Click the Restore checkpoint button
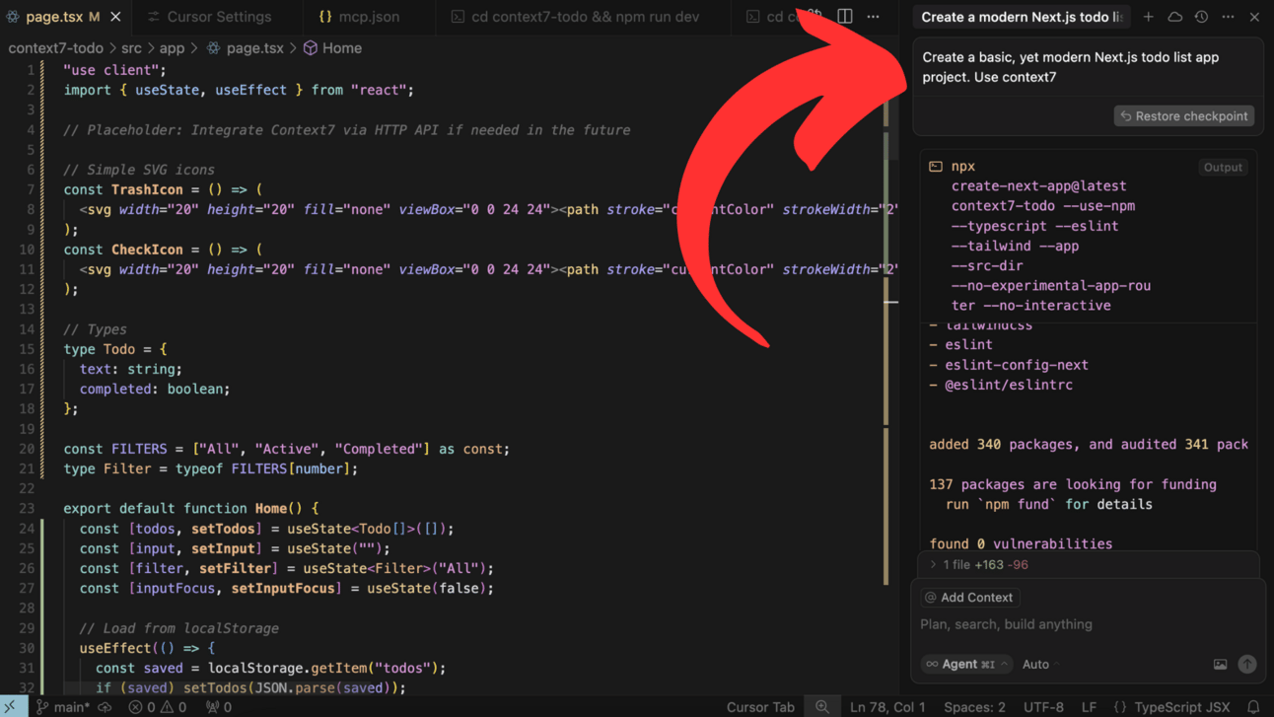This screenshot has height=717, width=1274. 1183,116
